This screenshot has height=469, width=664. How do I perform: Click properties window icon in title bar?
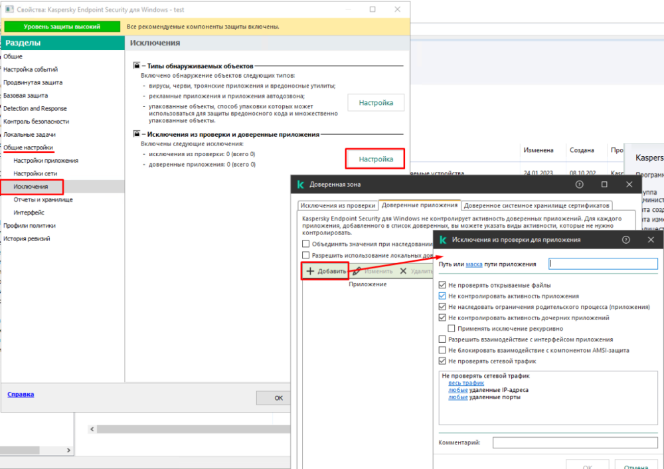(x=9, y=9)
